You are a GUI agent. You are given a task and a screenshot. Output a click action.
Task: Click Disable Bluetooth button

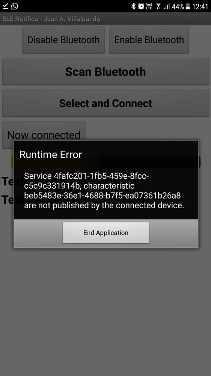[x=63, y=39]
